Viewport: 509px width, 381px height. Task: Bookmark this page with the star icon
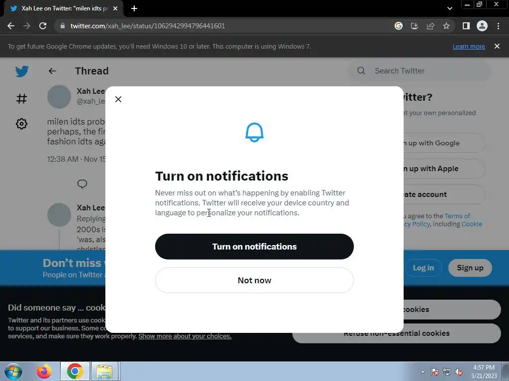point(446,26)
